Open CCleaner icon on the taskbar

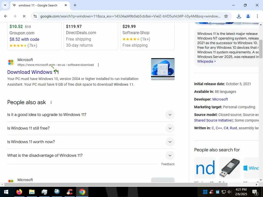[x=69, y=192]
